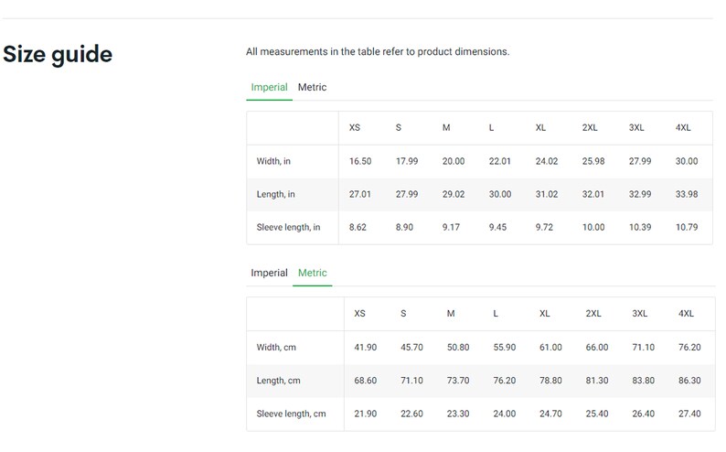726x452 pixels.
Task: Click the 22.01 width value
Action: click(x=499, y=161)
